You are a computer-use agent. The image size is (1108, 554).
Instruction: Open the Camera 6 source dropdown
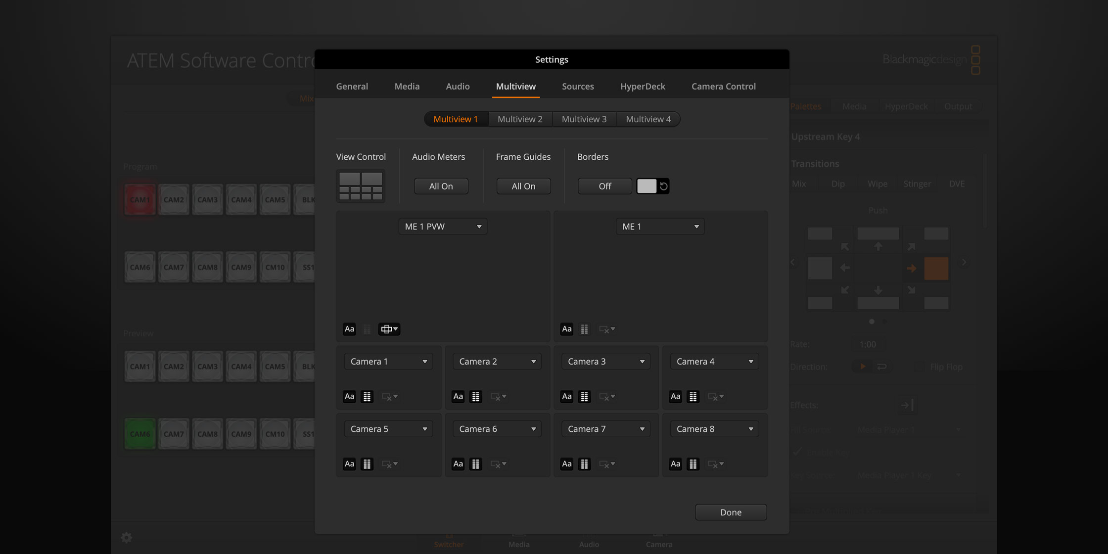pyautogui.click(x=497, y=428)
